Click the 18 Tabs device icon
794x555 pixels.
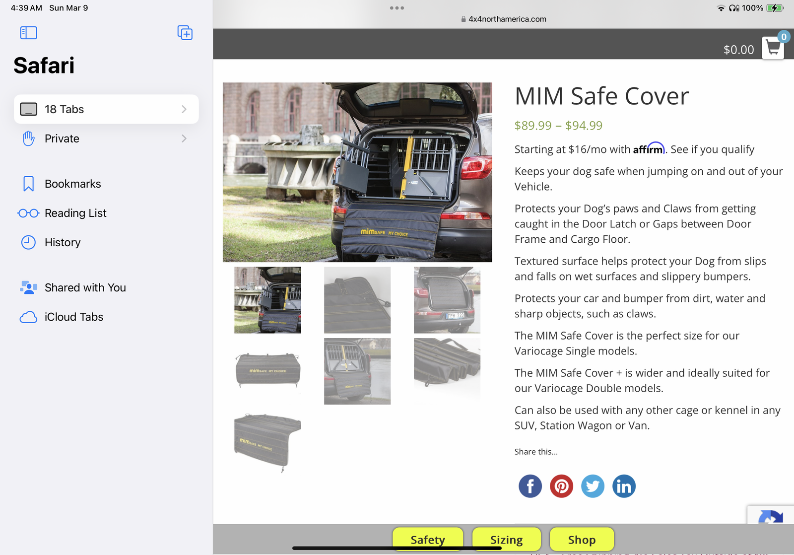click(x=28, y=109)
